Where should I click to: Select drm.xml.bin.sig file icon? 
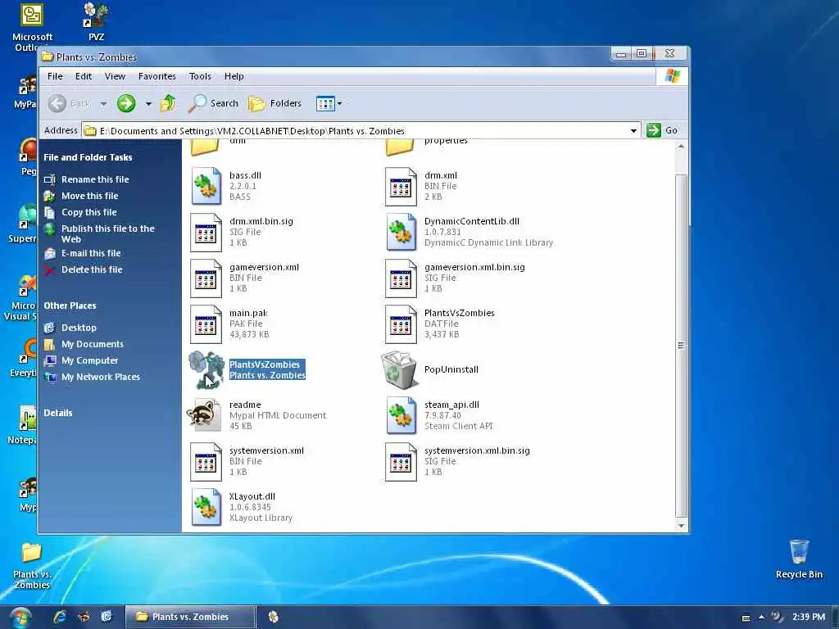(206, 233)
